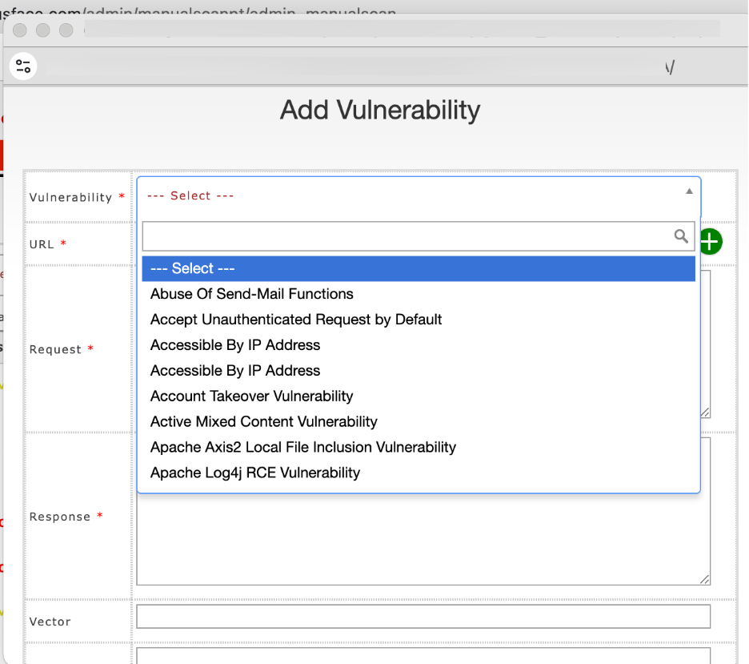Pick Apache Log4j RCE Vulnerability option
This screenshot has height=664, width=749.
[254, 473]
